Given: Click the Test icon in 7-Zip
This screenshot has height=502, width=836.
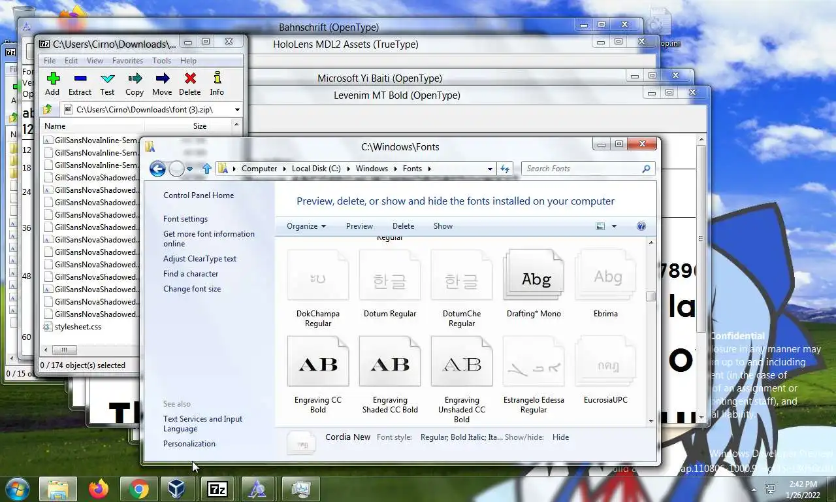Looking at the screenshot, I should click(x=108, y=79).
